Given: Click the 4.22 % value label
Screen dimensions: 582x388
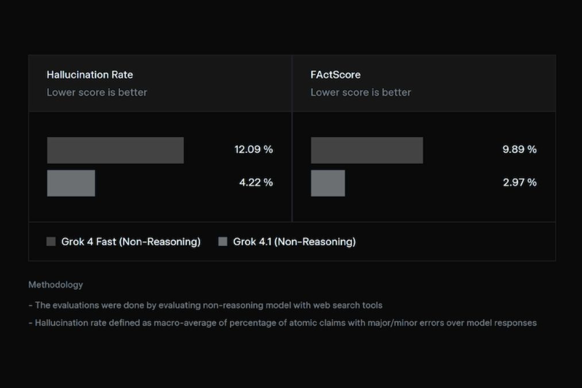Looking at the screenshot, I should 256,183.
